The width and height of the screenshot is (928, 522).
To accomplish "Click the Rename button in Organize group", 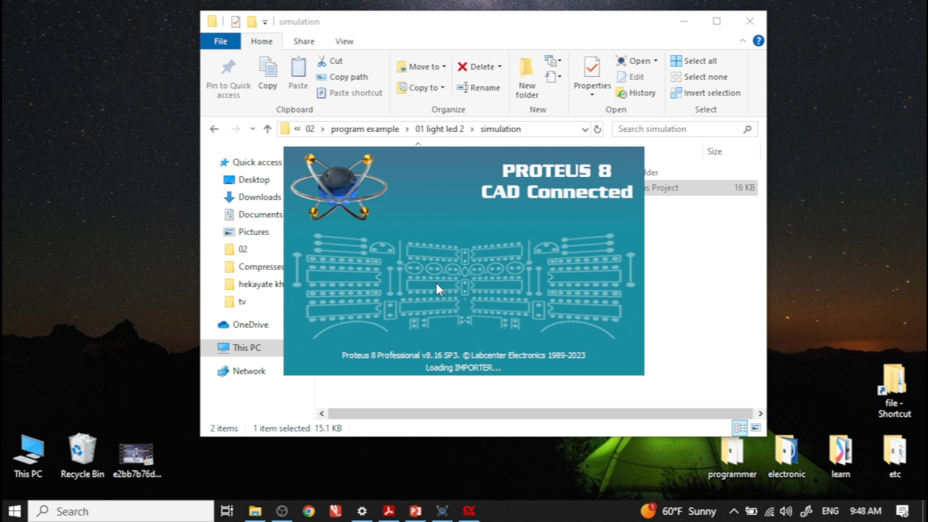I will tap(478, 87).
